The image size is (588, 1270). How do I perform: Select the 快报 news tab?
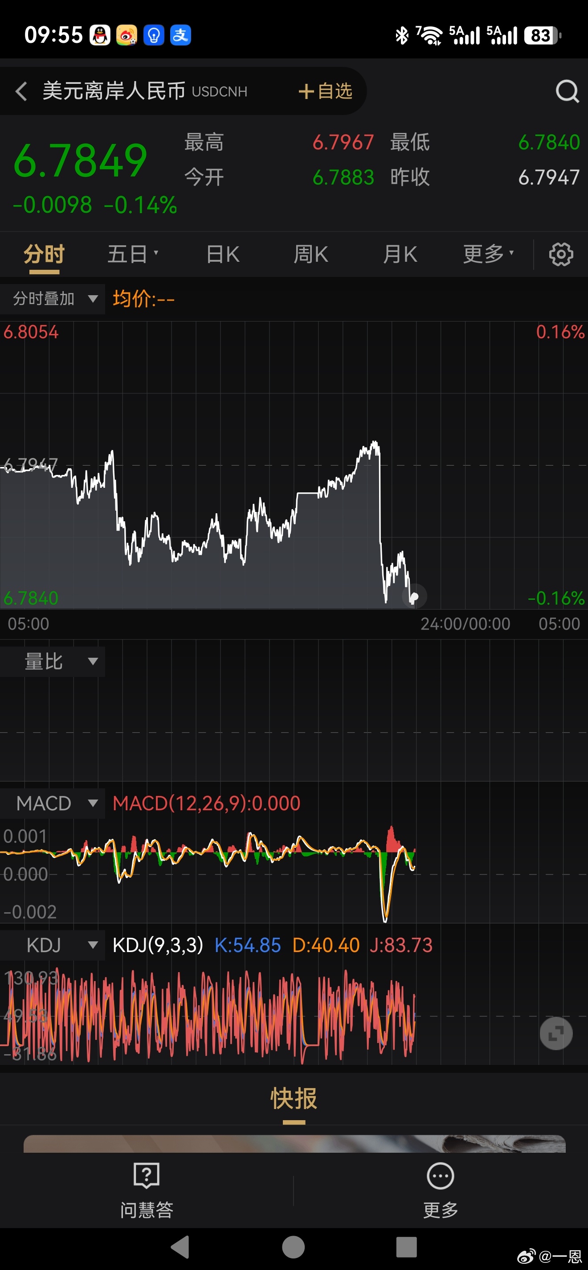[294, 1098]
